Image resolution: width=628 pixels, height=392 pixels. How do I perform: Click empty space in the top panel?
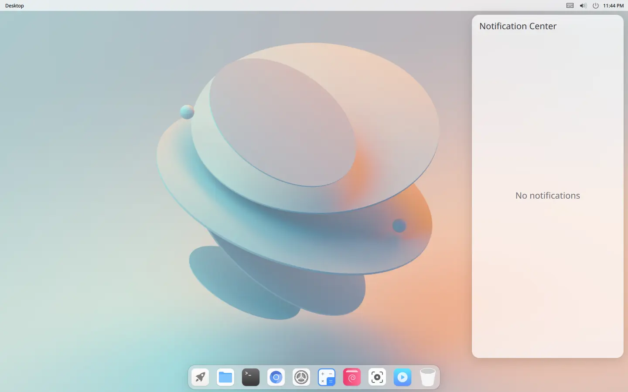click(x=305, y=6)
